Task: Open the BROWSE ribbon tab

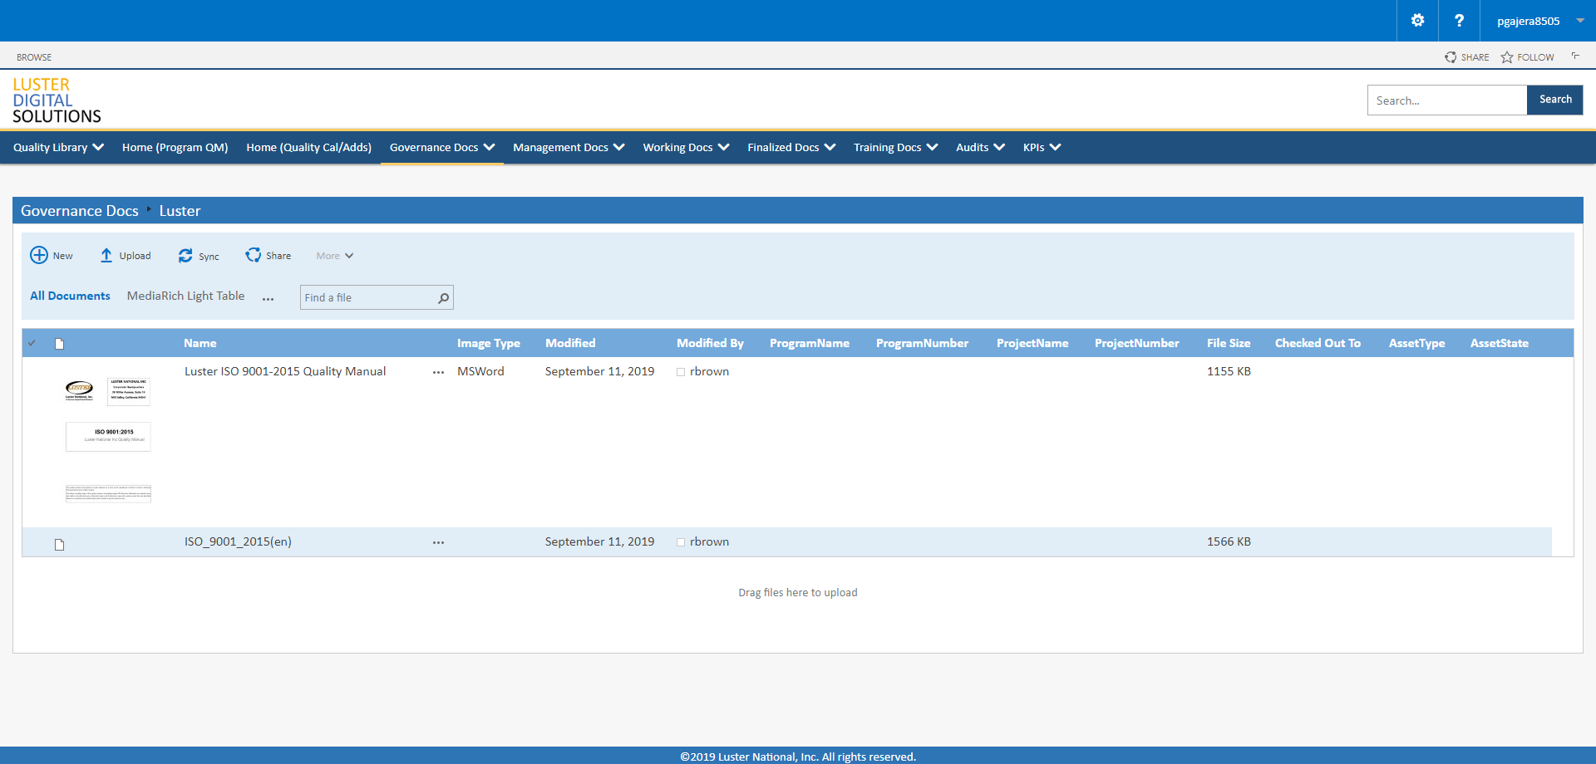Action: (x=34, y=57)
